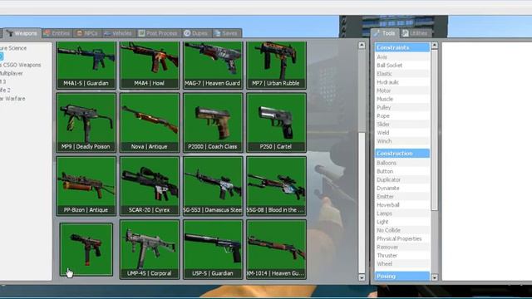Switch to the Weapons tab
The width and height of the screenshot is (532, 299).
click(22, 33)
